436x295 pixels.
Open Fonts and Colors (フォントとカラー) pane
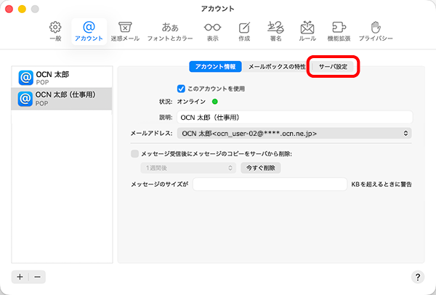pyautogui.click(x=170, y=29)
